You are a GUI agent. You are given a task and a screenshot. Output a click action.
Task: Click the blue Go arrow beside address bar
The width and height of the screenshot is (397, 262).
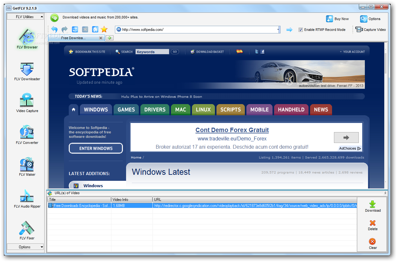[289, 30]
